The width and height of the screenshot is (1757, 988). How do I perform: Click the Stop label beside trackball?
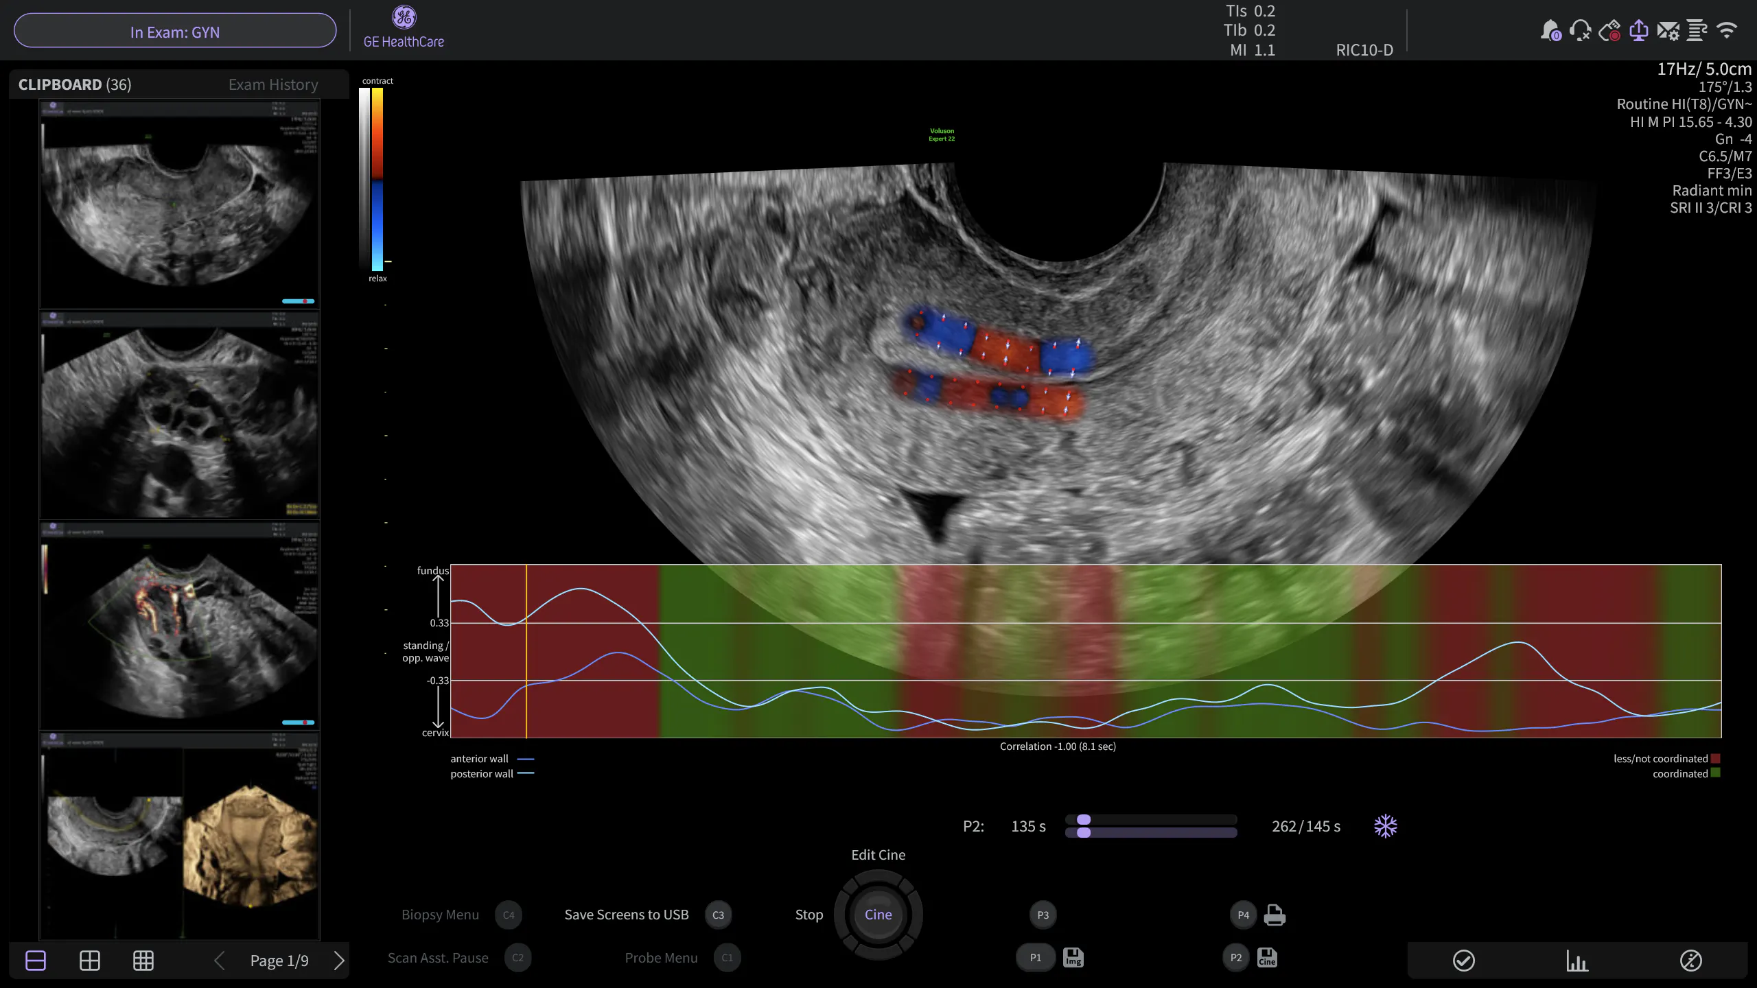[809, 915]
